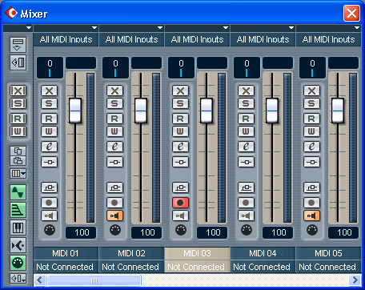Solo the MIDI 04 channel
The image size is (365, 290).
click(246, 103)
